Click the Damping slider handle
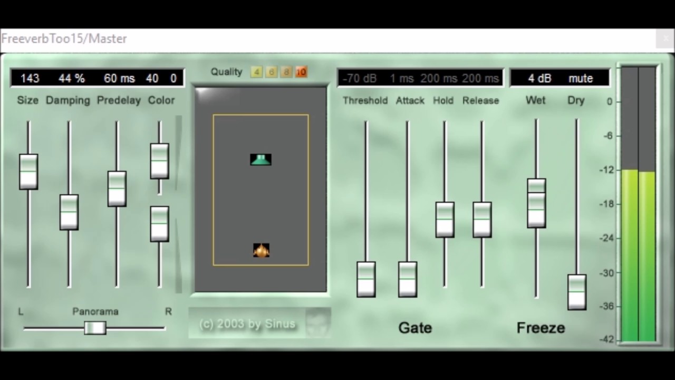Image resolution: width=675 pixels, height=380 pixels. 69,212
